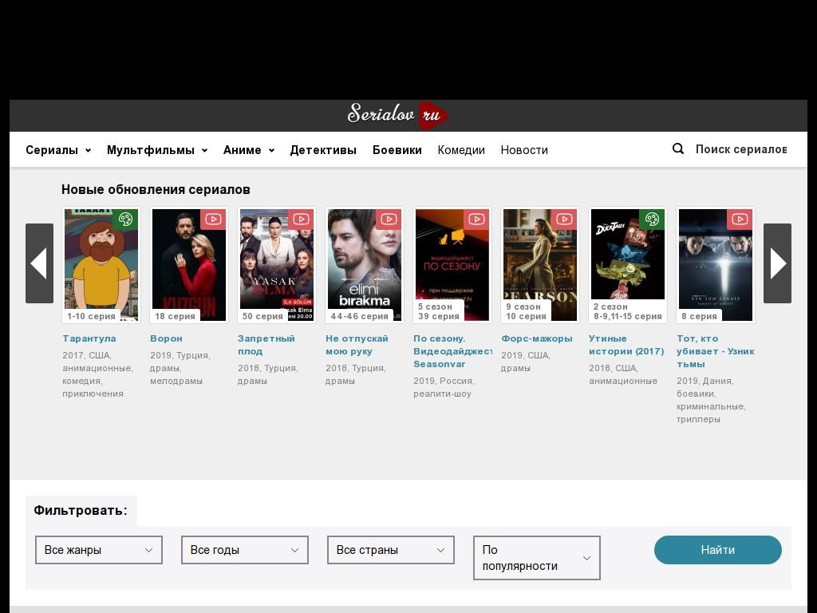Click the '44-46 серия' episode label
The image size is (817, 613).
click(360, 316)
